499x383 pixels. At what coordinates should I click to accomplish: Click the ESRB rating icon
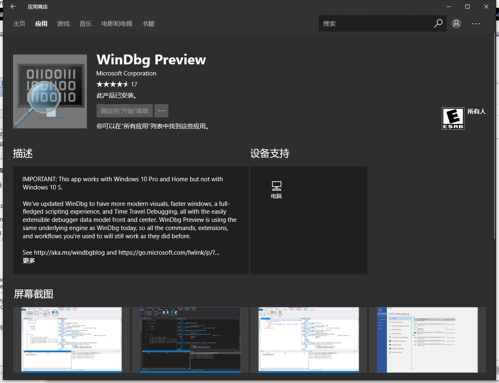pyautogui.click(x=453, y=119)
